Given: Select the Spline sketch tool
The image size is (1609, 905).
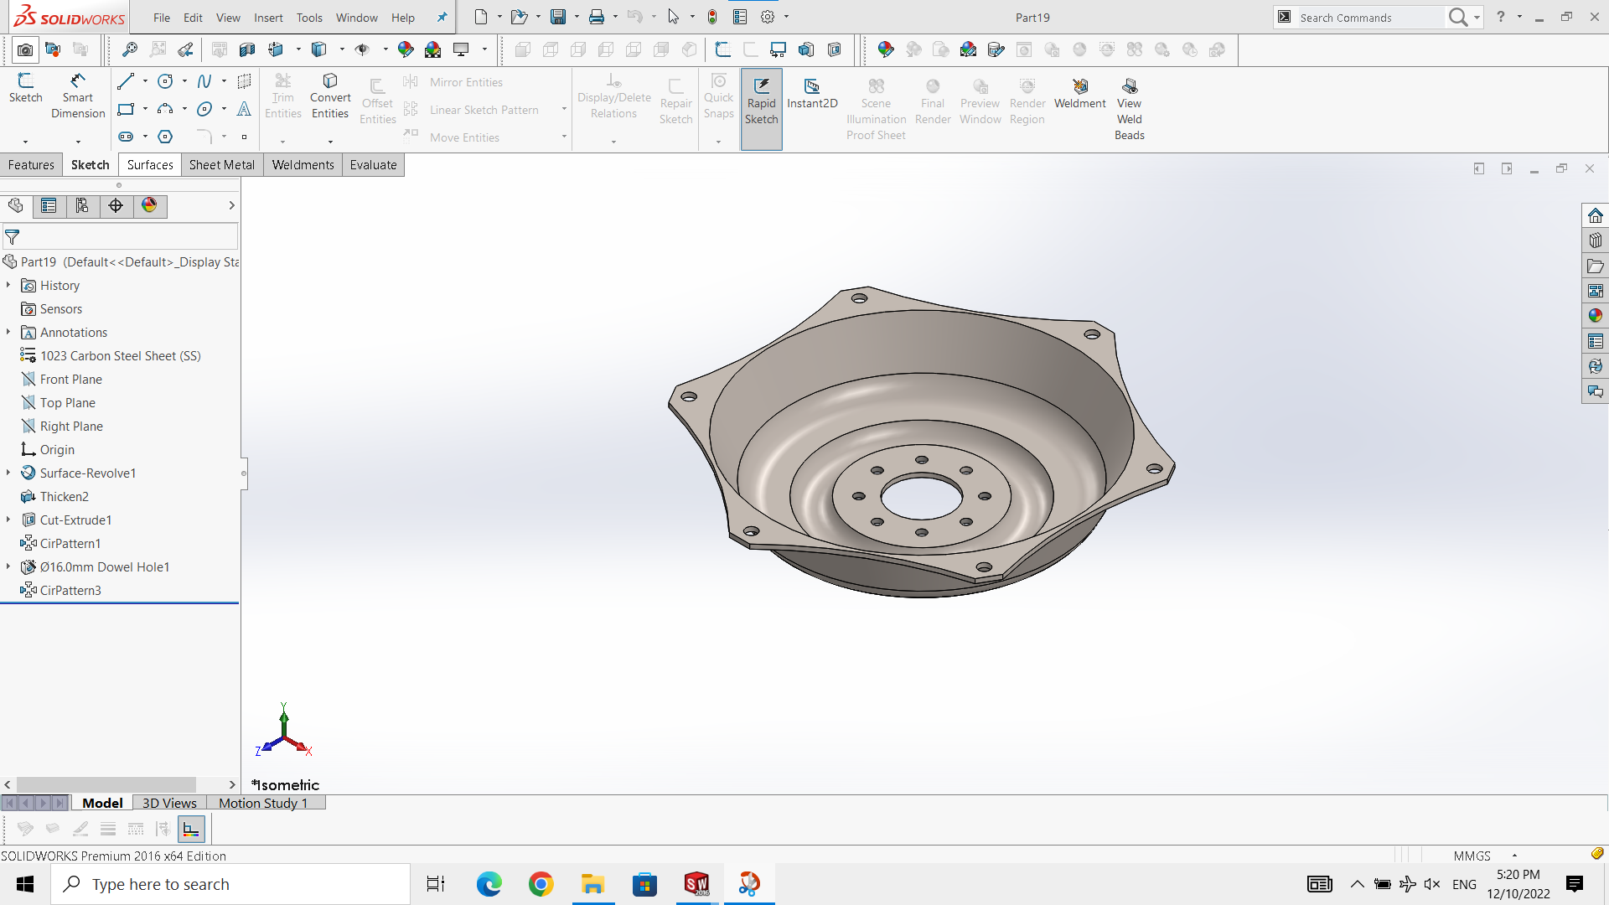Looking at the screenshot, I should [204, 81].
